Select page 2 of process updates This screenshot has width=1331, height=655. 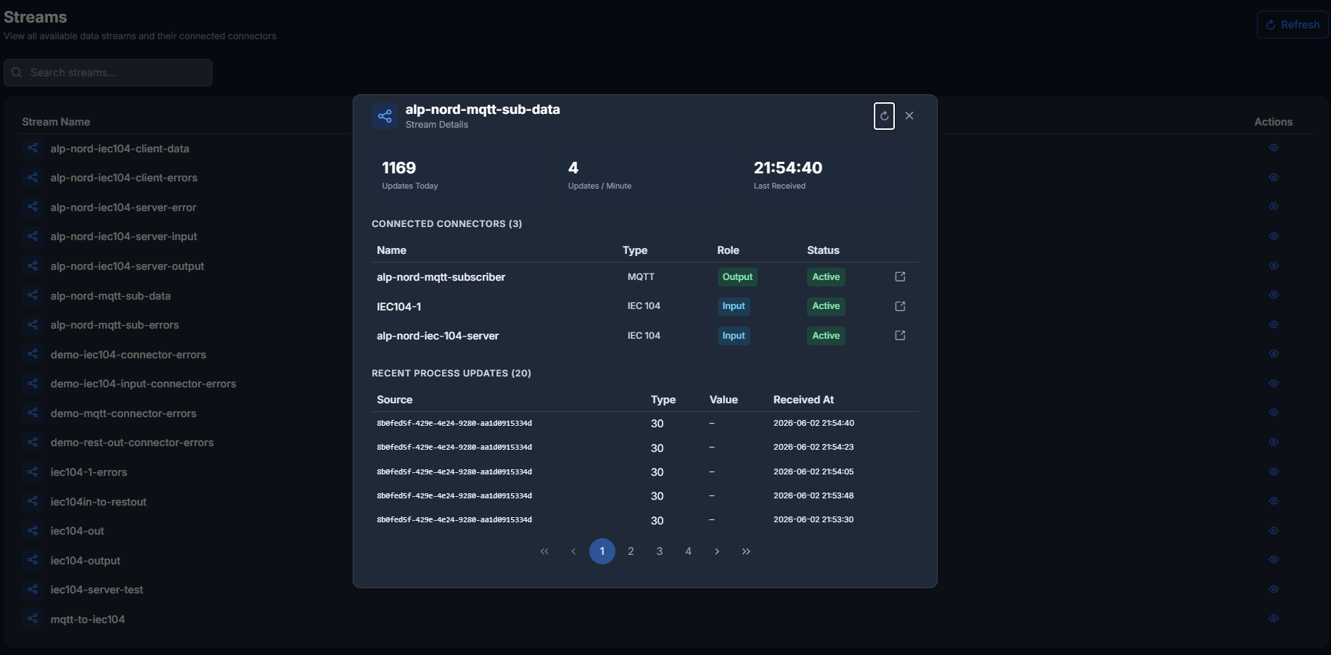(x=631, y=551)
